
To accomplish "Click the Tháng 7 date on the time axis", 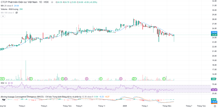I will [x=189, y=106].
